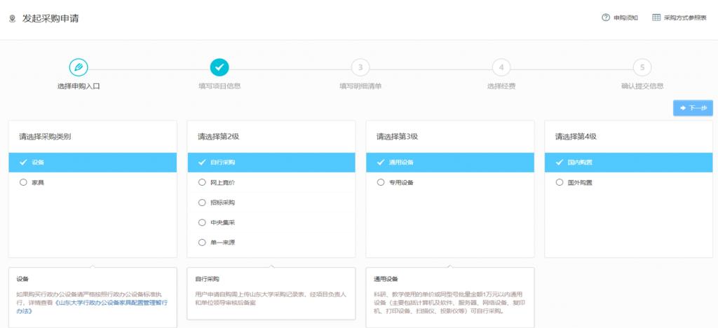Select the 通用设备 option

click(450, 163)
